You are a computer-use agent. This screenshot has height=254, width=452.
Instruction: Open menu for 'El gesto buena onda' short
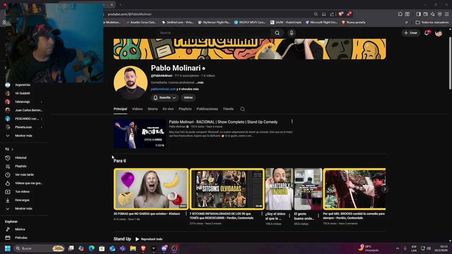click(318, 216)
